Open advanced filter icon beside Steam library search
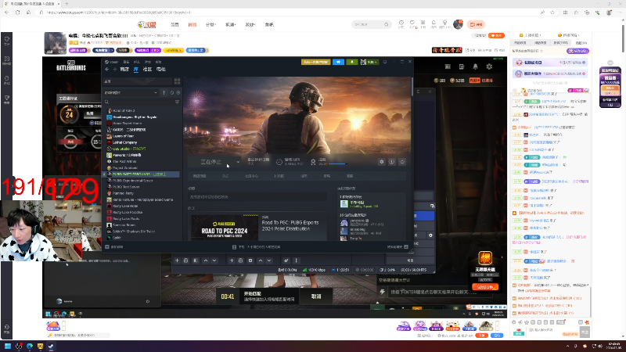 [x=177, y=102]
